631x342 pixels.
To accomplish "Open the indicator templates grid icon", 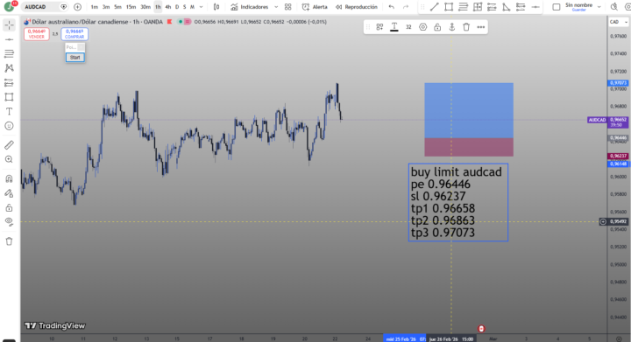I will click(287, 7).
